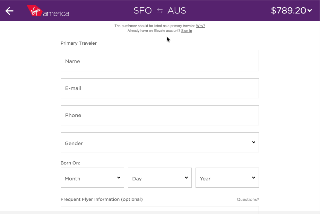Click the Year dropdown arrow icon
320x214 pixels.
tap(253, 178)
